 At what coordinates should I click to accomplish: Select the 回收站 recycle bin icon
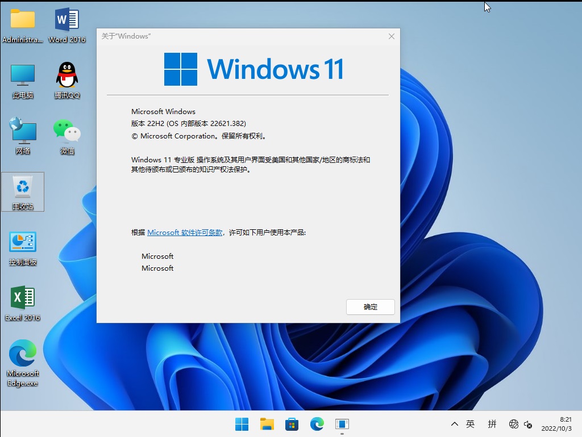click(x=23, y=192)
